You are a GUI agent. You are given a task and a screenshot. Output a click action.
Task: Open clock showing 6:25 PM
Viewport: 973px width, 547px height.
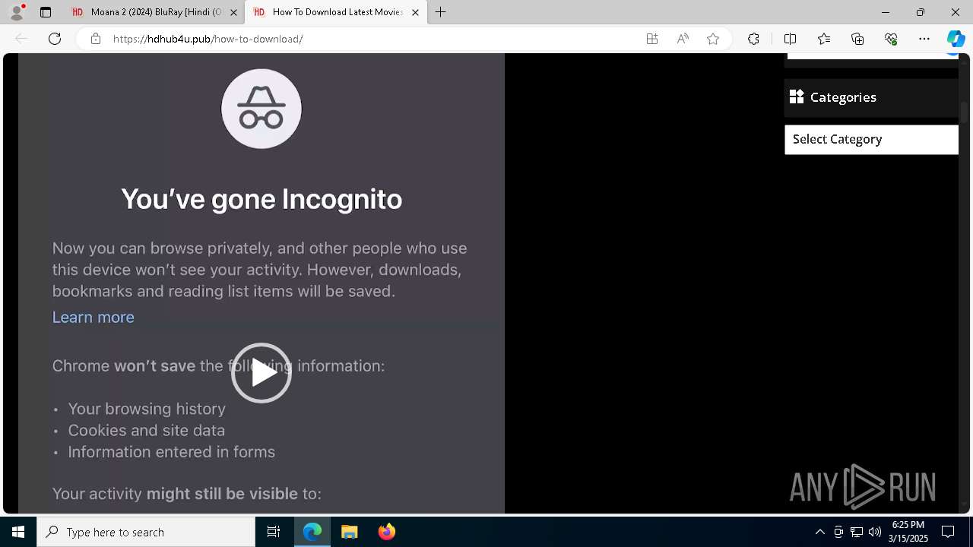click(x=908, y=532)
